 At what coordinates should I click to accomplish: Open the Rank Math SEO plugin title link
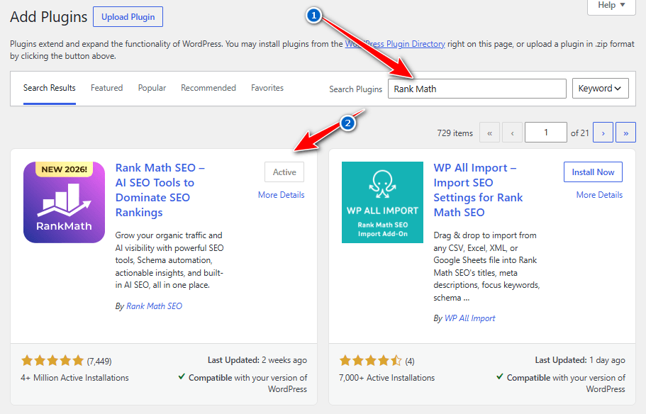pos(160,190)
